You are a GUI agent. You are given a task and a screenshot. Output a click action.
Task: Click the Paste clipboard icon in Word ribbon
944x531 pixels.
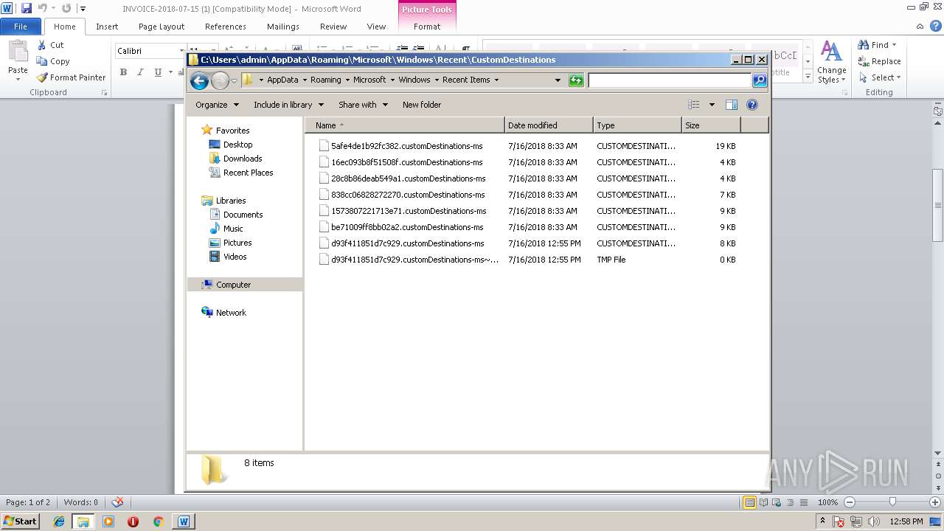point(18,52)
